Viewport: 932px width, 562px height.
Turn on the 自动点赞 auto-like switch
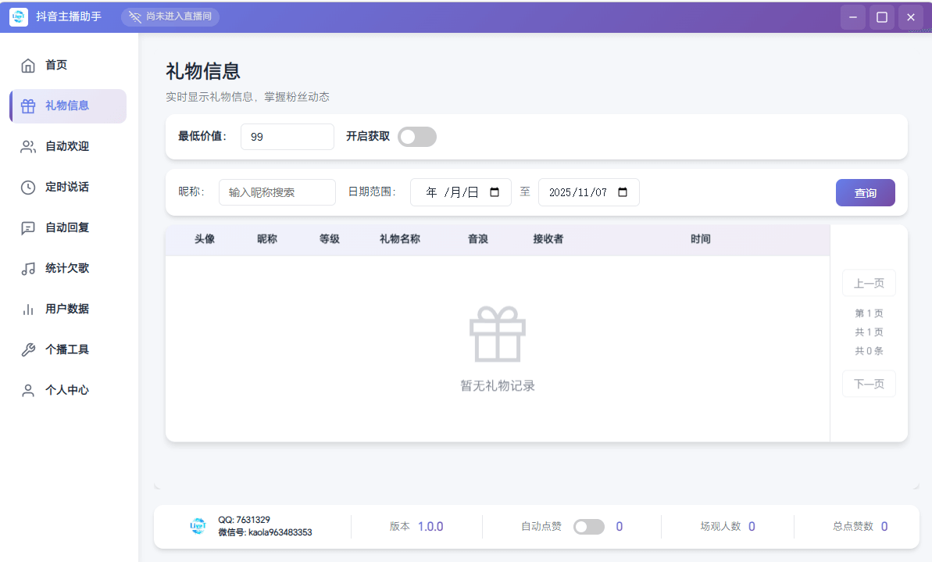pos(589,526)
